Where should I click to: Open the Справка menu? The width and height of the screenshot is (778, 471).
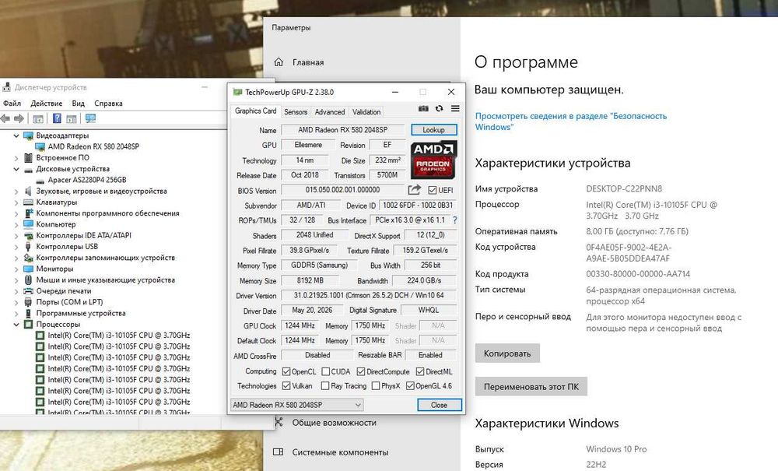pos(108,104)
